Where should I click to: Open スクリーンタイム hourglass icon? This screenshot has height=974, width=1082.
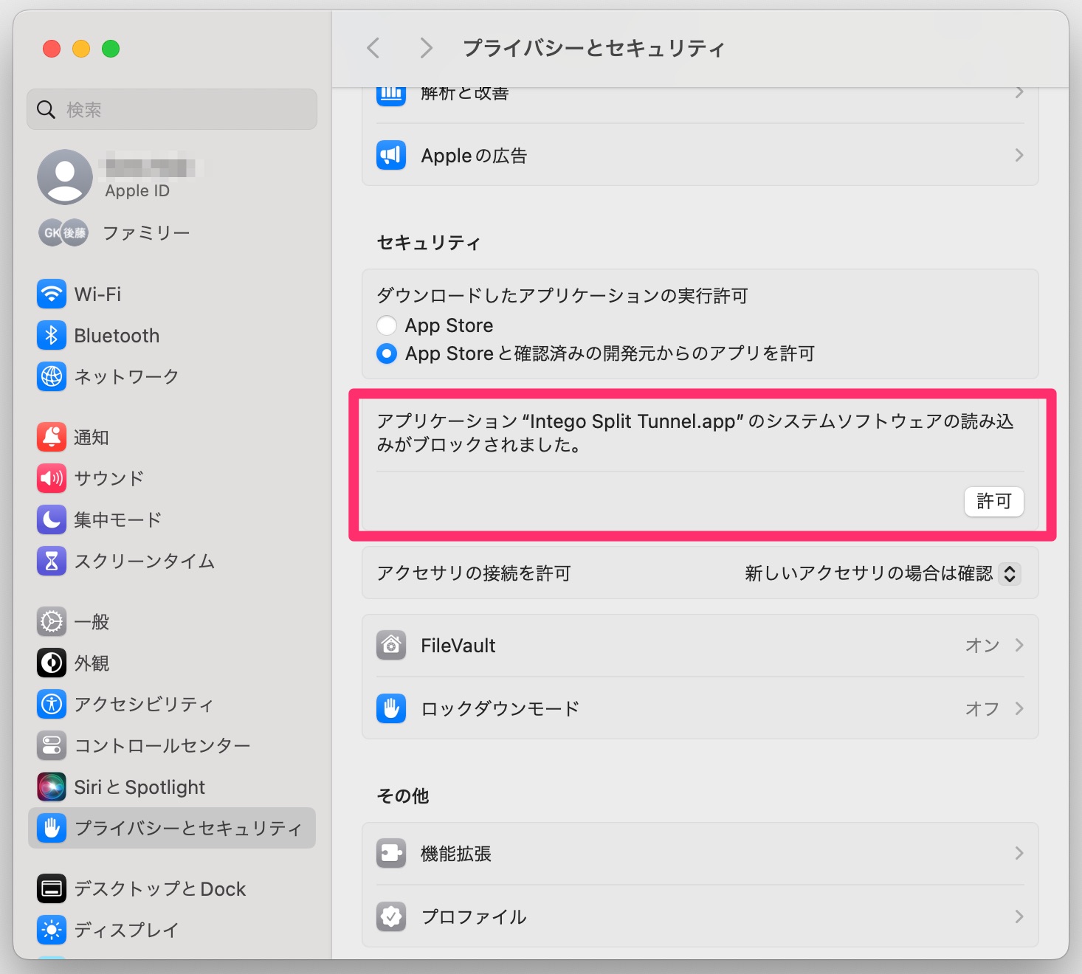(52, 562)
